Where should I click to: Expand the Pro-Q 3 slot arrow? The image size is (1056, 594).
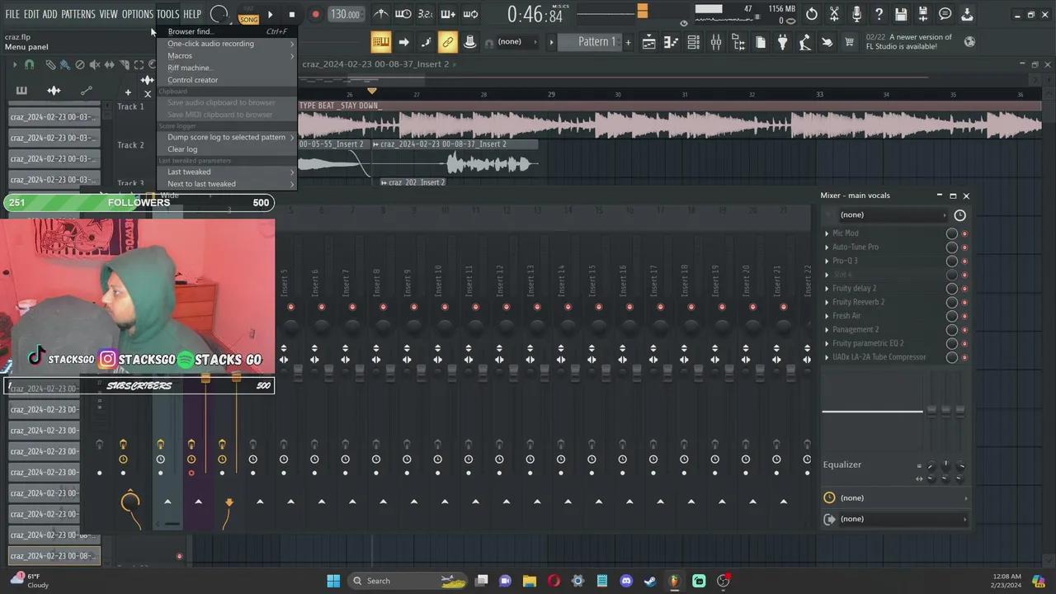[827, 261]
